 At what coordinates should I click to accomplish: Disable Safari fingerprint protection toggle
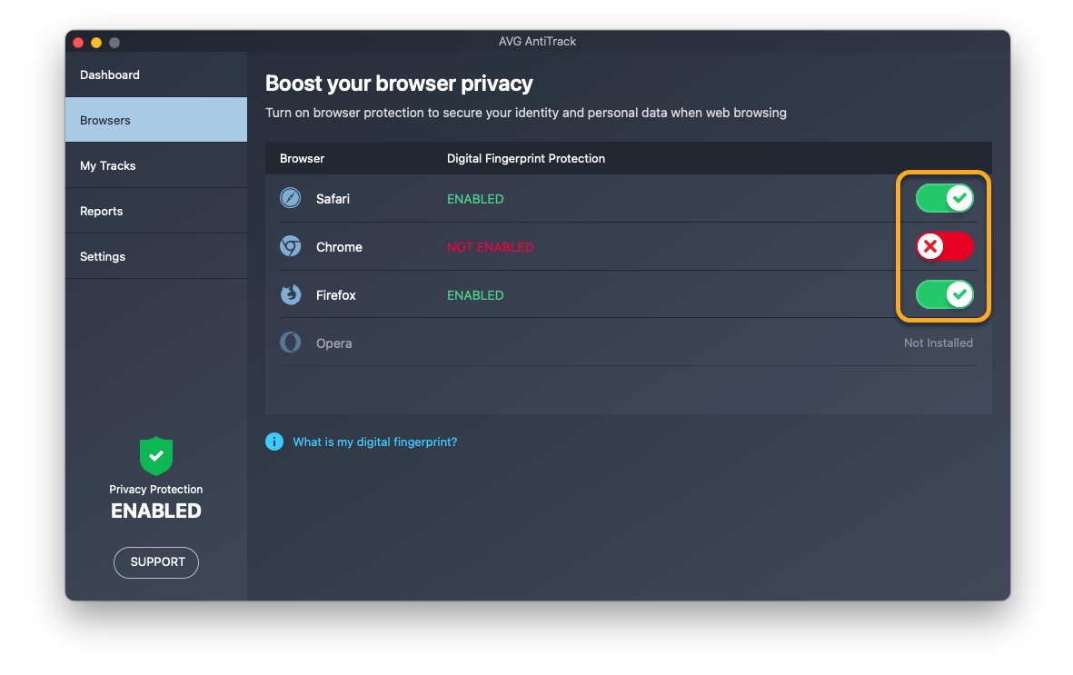[944, 198]
